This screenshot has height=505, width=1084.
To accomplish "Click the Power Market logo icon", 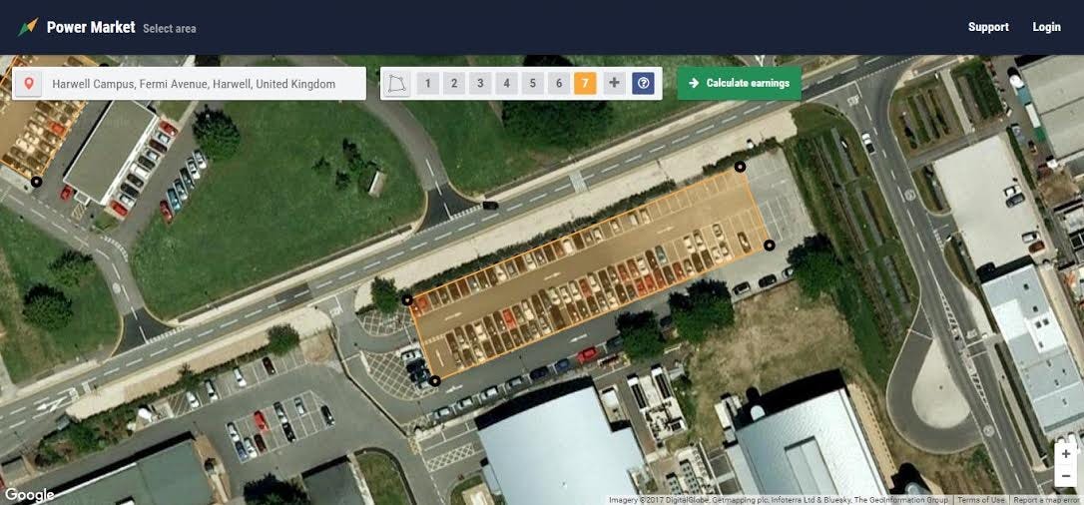I will pos(28,27).
